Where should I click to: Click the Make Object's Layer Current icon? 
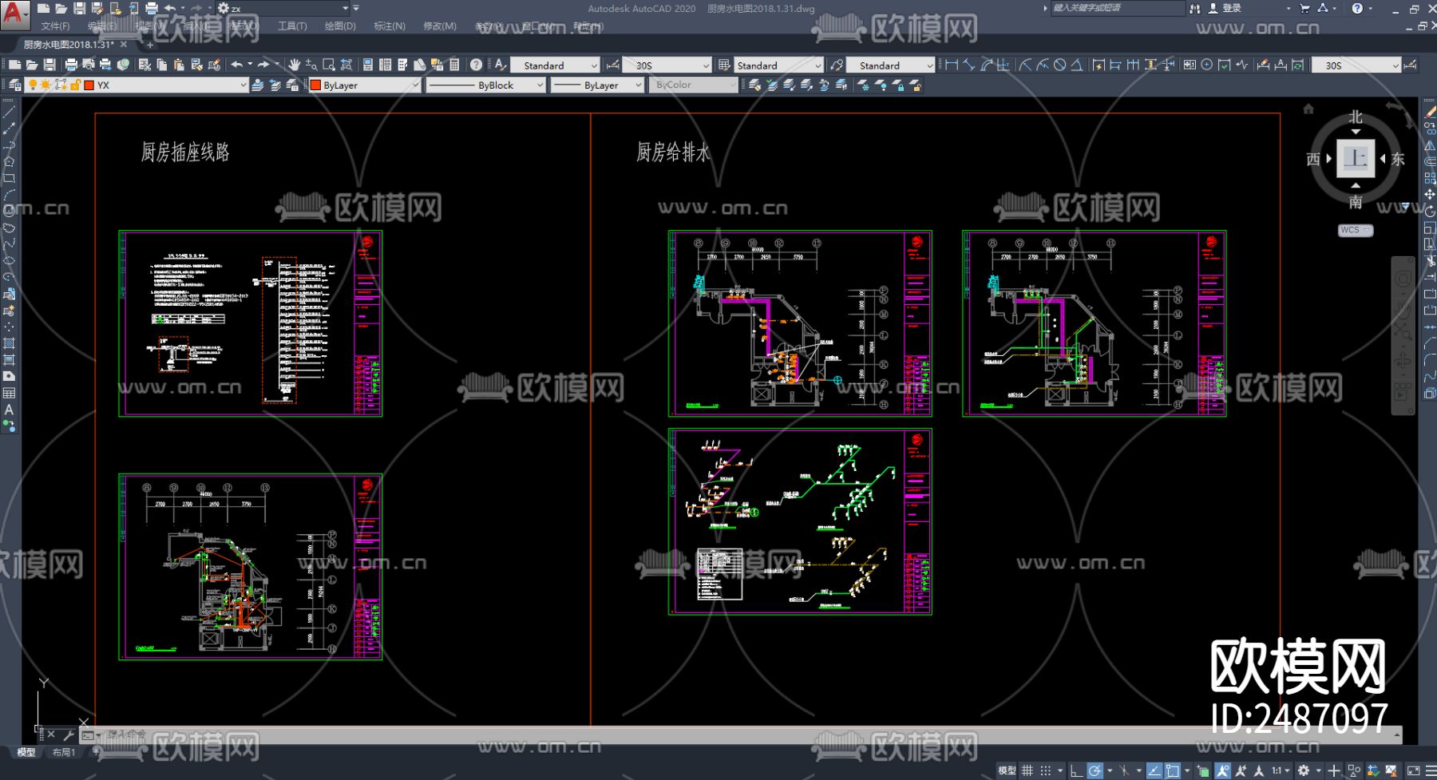(257, 85)
